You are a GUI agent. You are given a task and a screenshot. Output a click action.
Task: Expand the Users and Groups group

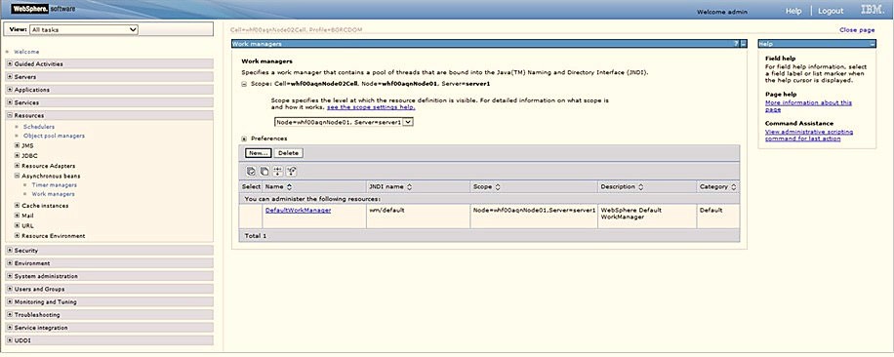[10, 289]
